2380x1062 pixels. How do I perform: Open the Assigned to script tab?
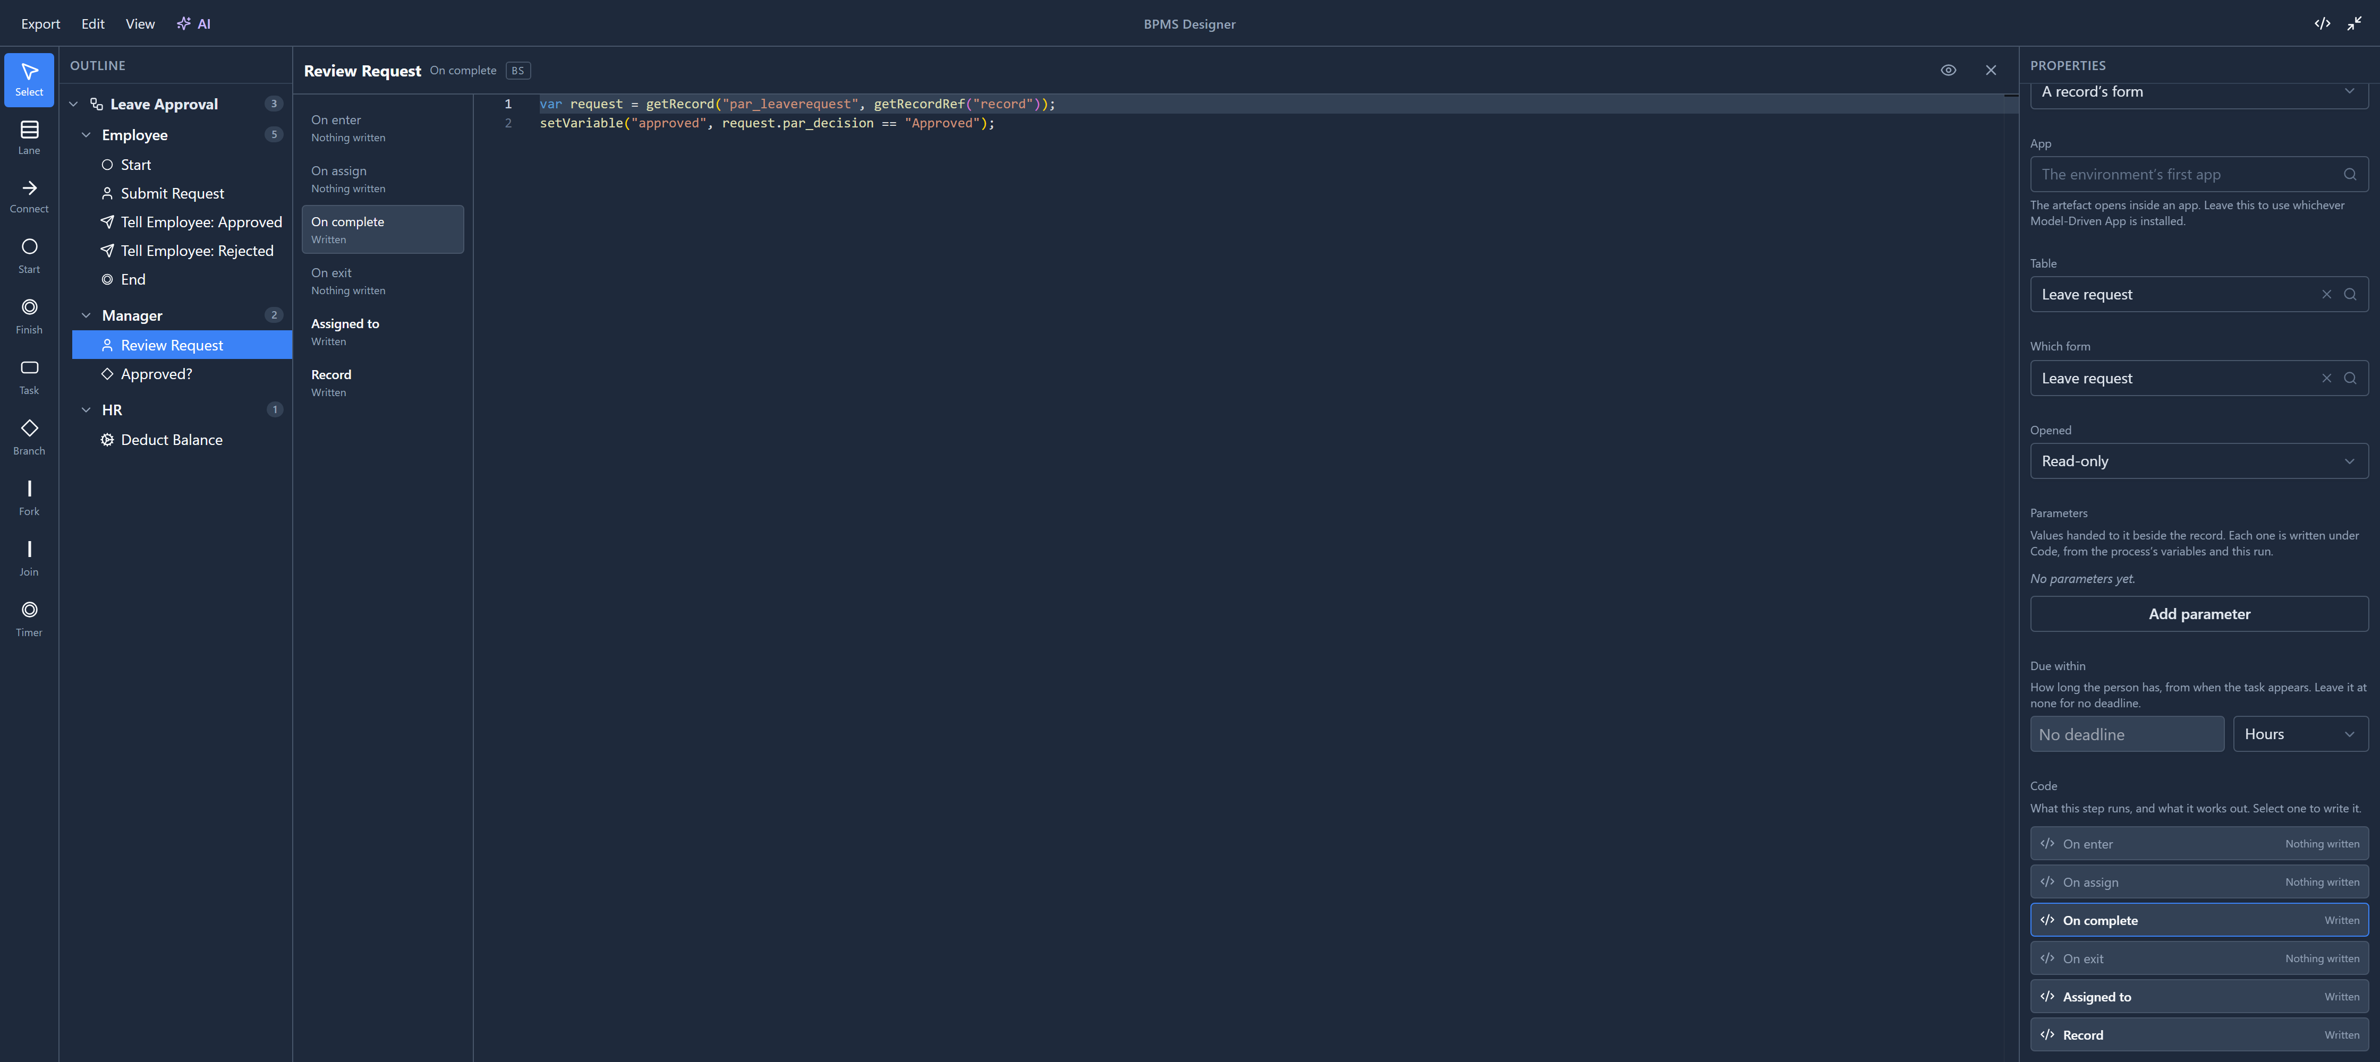tap(382, 331)
